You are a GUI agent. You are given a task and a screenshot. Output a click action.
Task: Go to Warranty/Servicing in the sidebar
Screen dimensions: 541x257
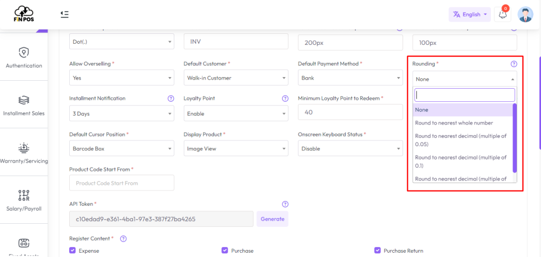click(x=24, y=153)
